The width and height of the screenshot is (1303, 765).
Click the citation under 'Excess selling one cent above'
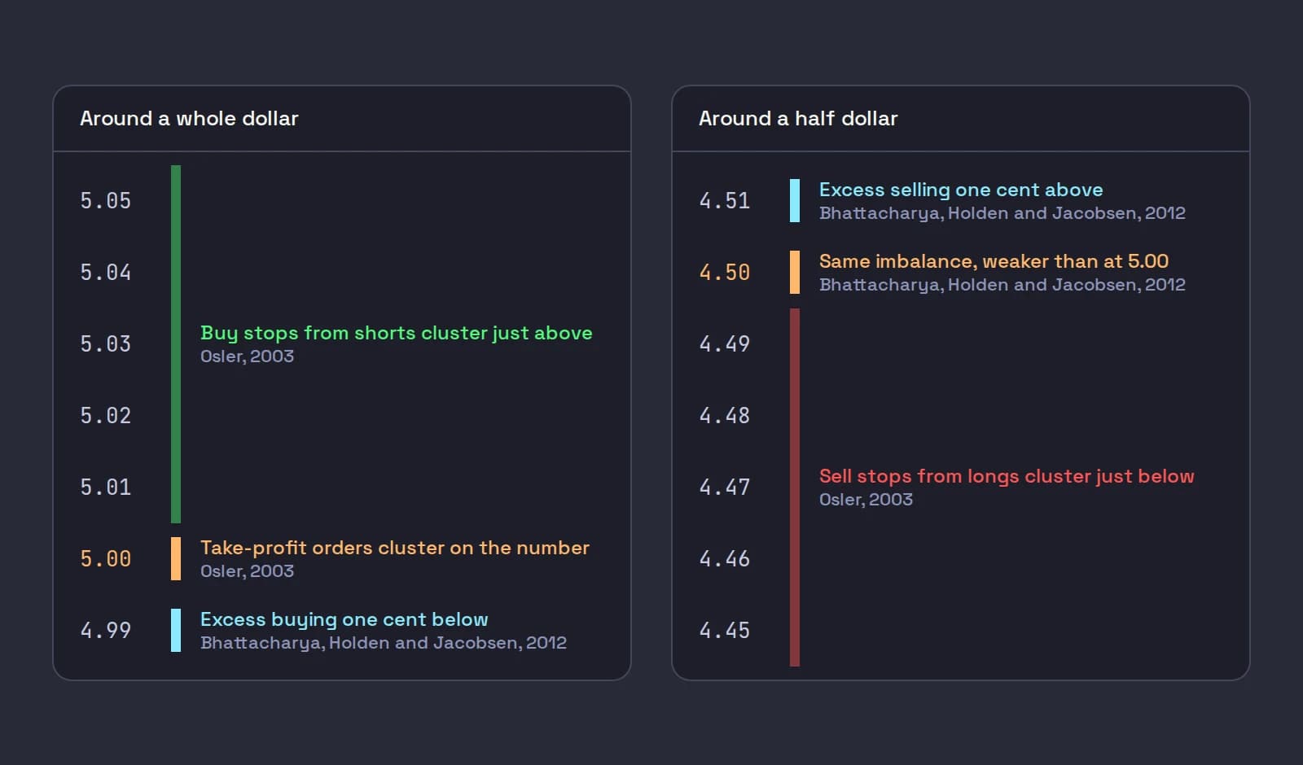coord(1002,213)
